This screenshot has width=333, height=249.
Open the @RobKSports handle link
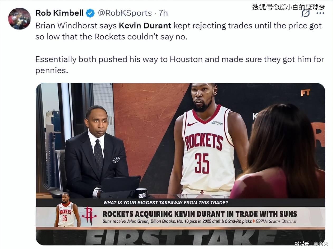click(125, 13)
